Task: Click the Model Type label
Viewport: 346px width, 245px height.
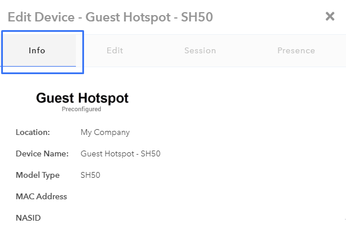Action: tap(38, 175)
